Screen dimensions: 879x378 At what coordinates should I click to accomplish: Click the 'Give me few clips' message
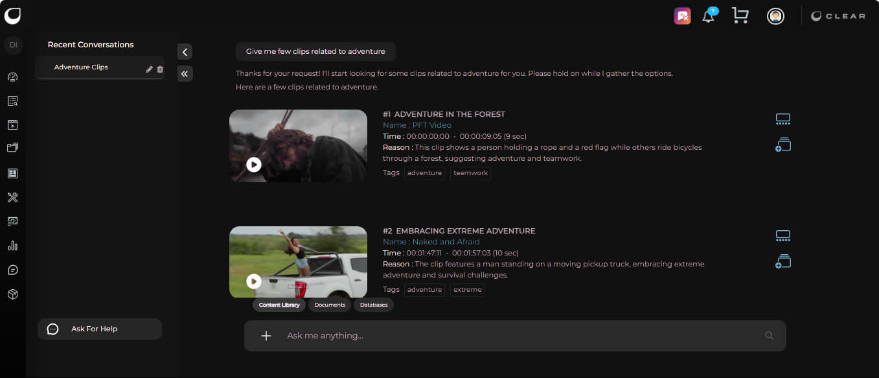click(315, 52)
